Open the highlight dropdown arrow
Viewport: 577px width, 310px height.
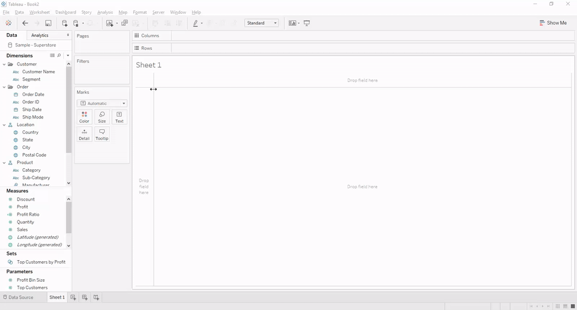pyautogui.click(x=202, y=23)
